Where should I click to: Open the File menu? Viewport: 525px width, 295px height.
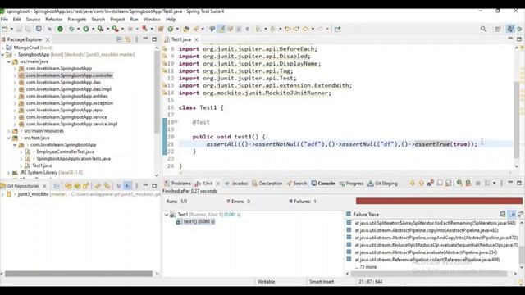coord(4,20)
